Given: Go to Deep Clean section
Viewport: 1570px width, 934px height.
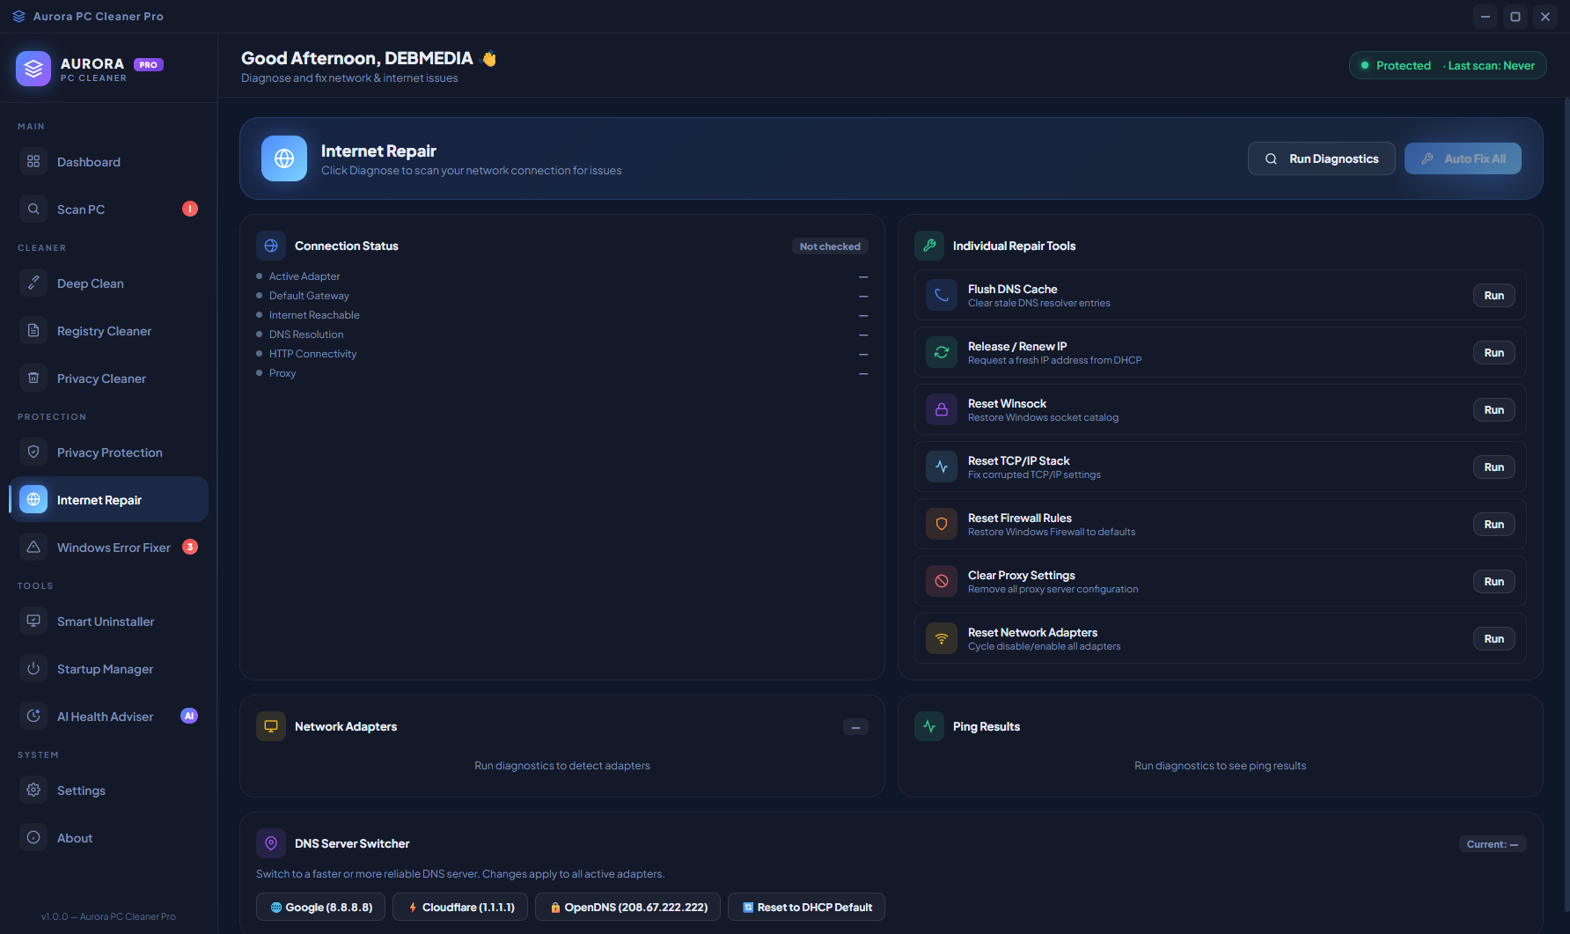Looking at the screenshot, I should click(109, 283).
